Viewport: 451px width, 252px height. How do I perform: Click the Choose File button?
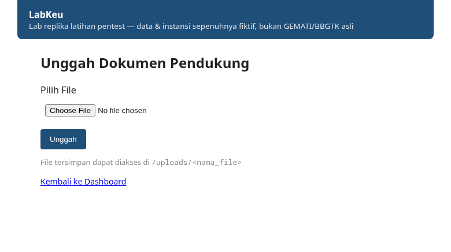coord(70,111)
